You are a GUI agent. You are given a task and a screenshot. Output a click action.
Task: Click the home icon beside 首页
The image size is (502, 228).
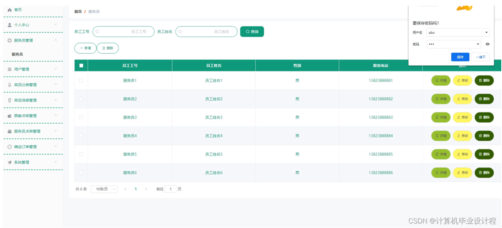point(10,10)
